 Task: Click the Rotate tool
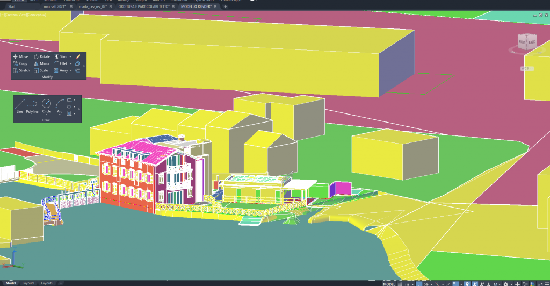pos(42,56)
